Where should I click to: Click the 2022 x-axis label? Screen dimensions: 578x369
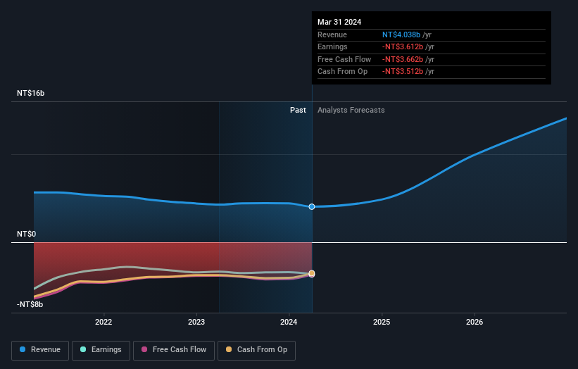[x=103, y=322]
